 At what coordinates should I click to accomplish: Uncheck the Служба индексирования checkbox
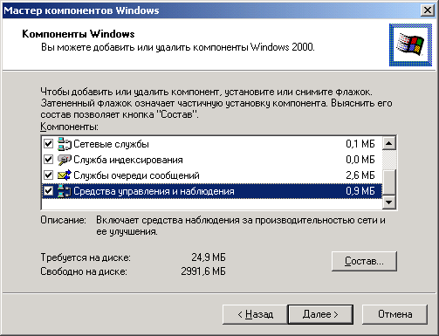coord(48,160)
